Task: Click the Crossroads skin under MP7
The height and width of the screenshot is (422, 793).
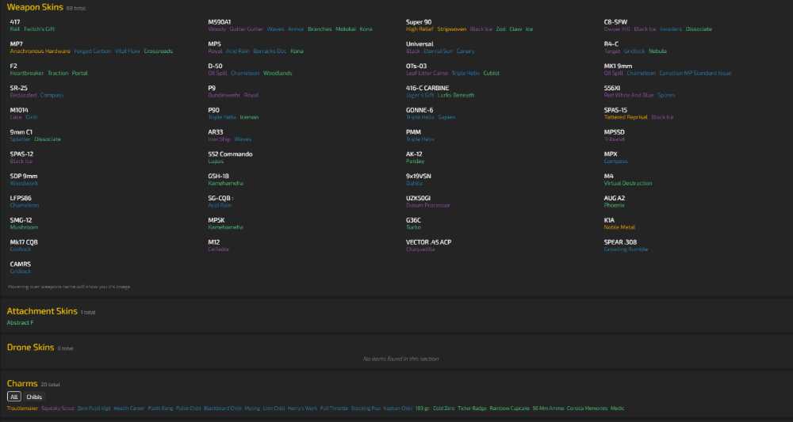Action: 159,51
